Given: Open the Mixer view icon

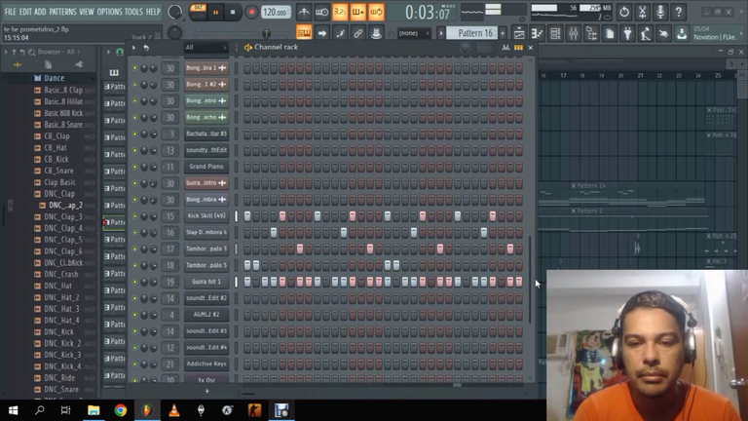Looking at the screenshot, I should [574, 33].
